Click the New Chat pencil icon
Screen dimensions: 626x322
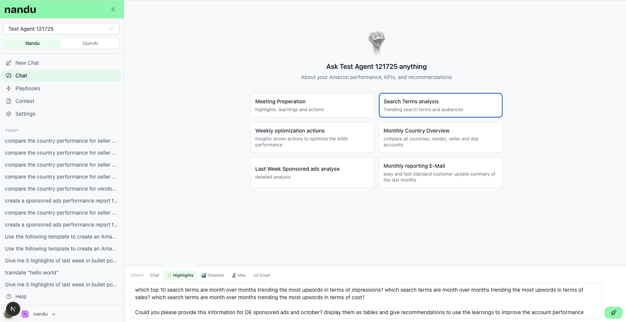(x=9, y=63)
